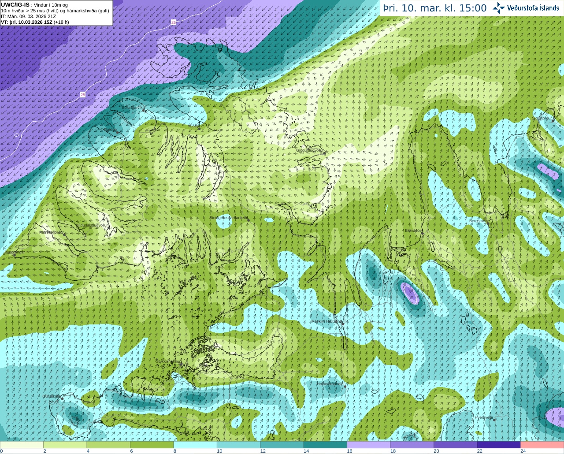Click the 18–20 m/s purple legend swatch

click(412, 445)
